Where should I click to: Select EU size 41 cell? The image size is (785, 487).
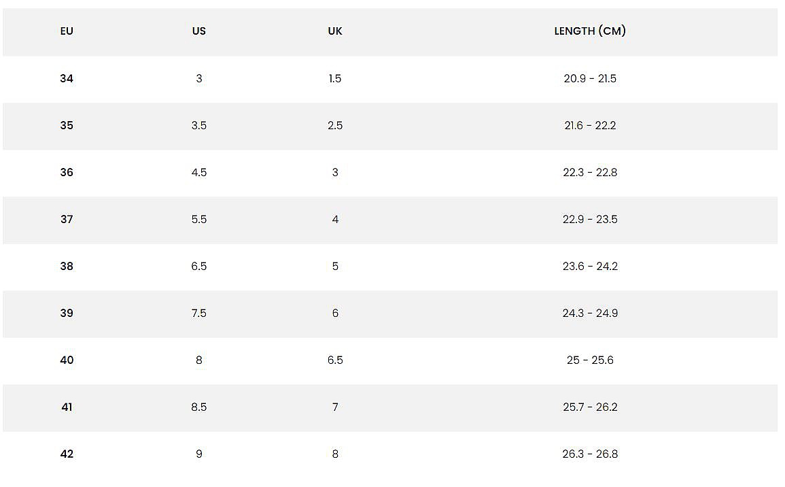[x=67, y=407]
